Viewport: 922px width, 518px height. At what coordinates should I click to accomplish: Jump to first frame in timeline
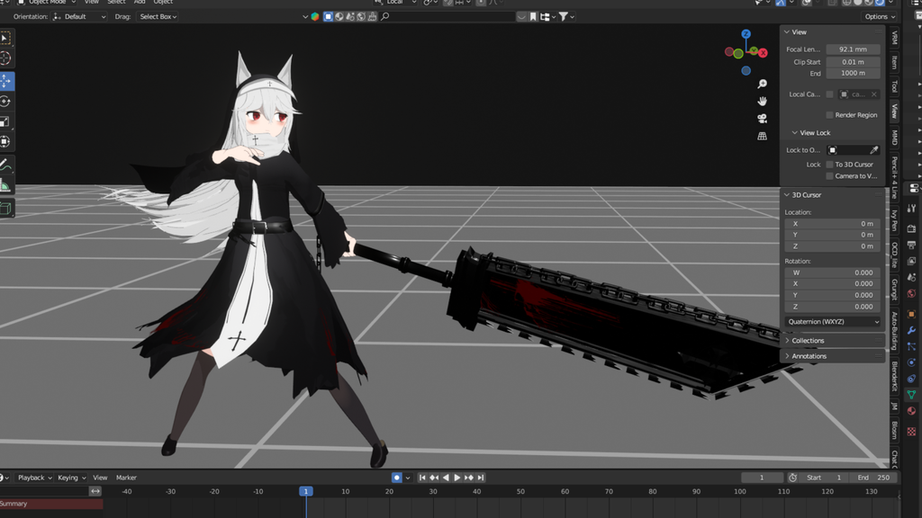point(422,478)
